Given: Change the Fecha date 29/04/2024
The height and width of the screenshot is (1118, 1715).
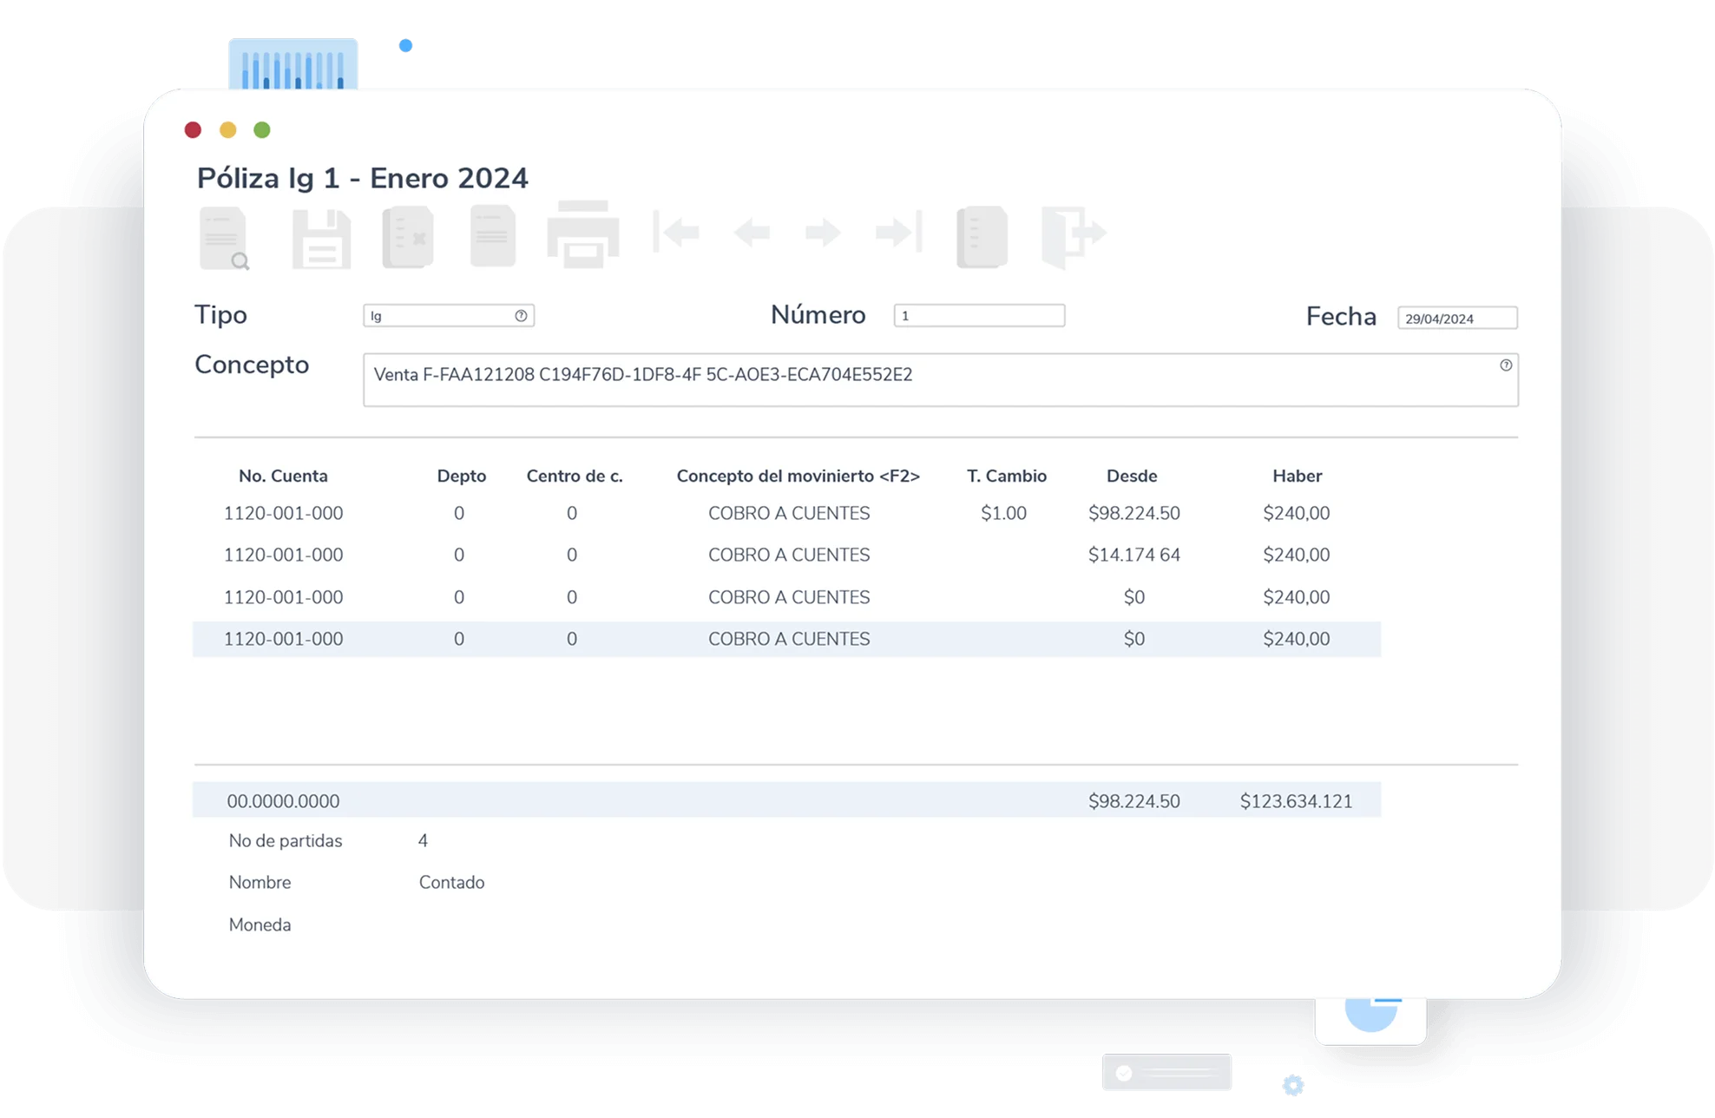Looking at the screenshot, I should pos(1456,318).
